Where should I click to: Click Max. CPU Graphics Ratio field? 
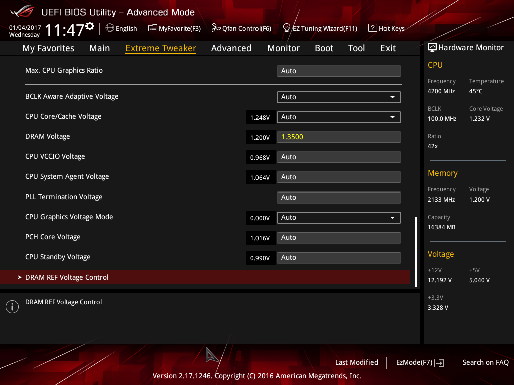(x=339, y=71)
